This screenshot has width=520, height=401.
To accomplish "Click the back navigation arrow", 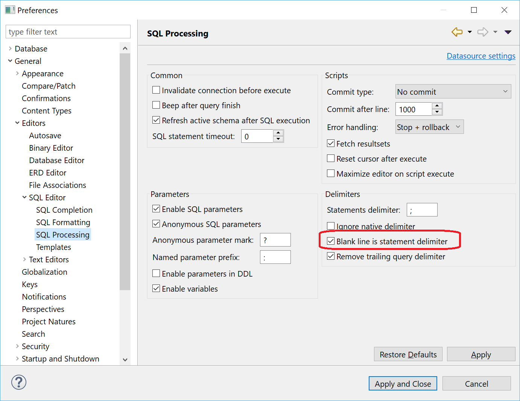I will (457, 32).
